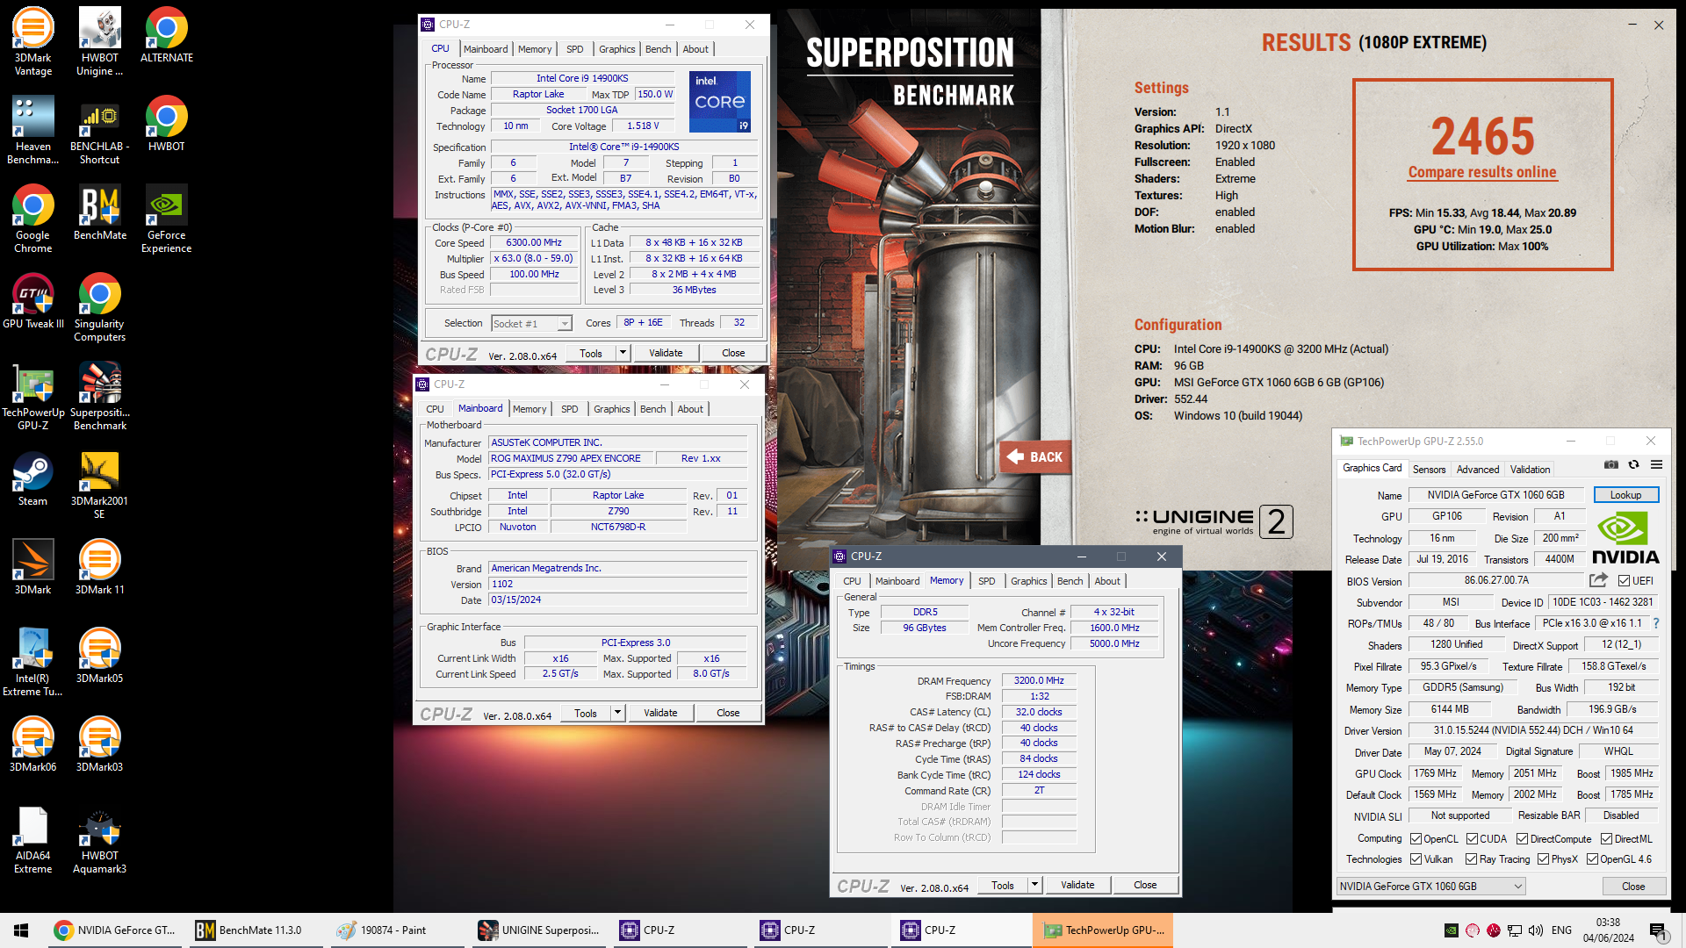
Task: Expand Tools dropdown arrow in CPU-Z CPU window
Action: point(623,353)
